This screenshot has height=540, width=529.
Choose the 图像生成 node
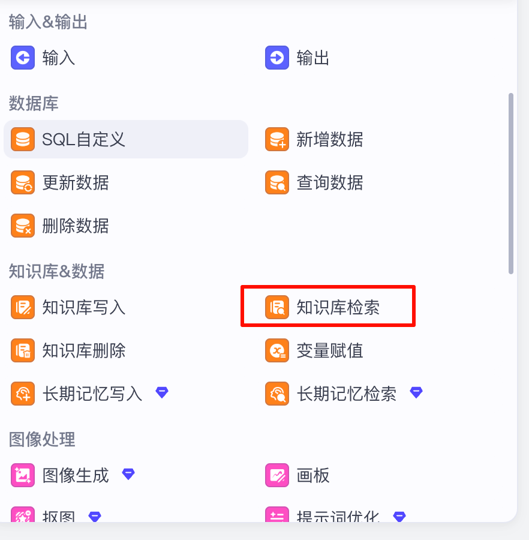pos(75,476)
